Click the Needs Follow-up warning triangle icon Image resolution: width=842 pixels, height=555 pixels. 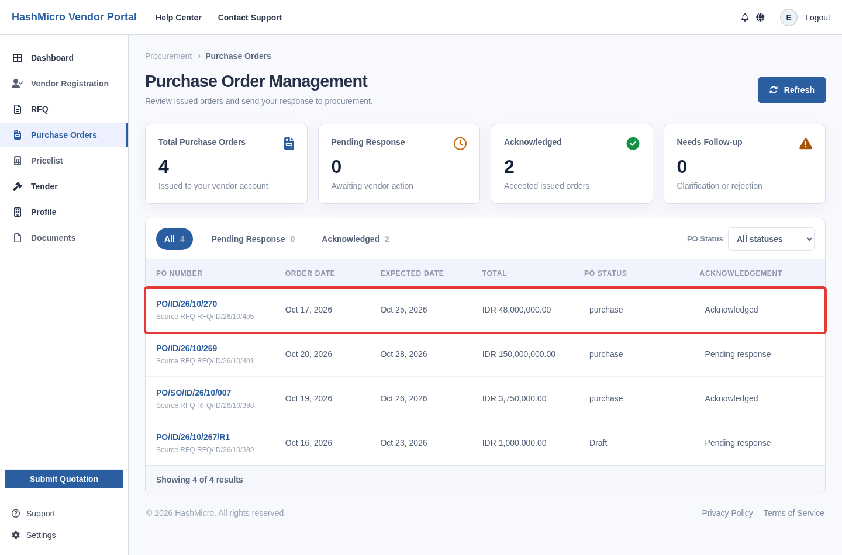(x=806, y=144)
